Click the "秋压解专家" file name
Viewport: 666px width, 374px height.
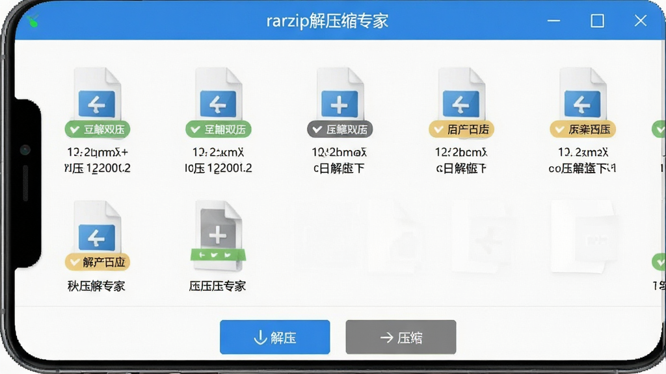point(96,286)
